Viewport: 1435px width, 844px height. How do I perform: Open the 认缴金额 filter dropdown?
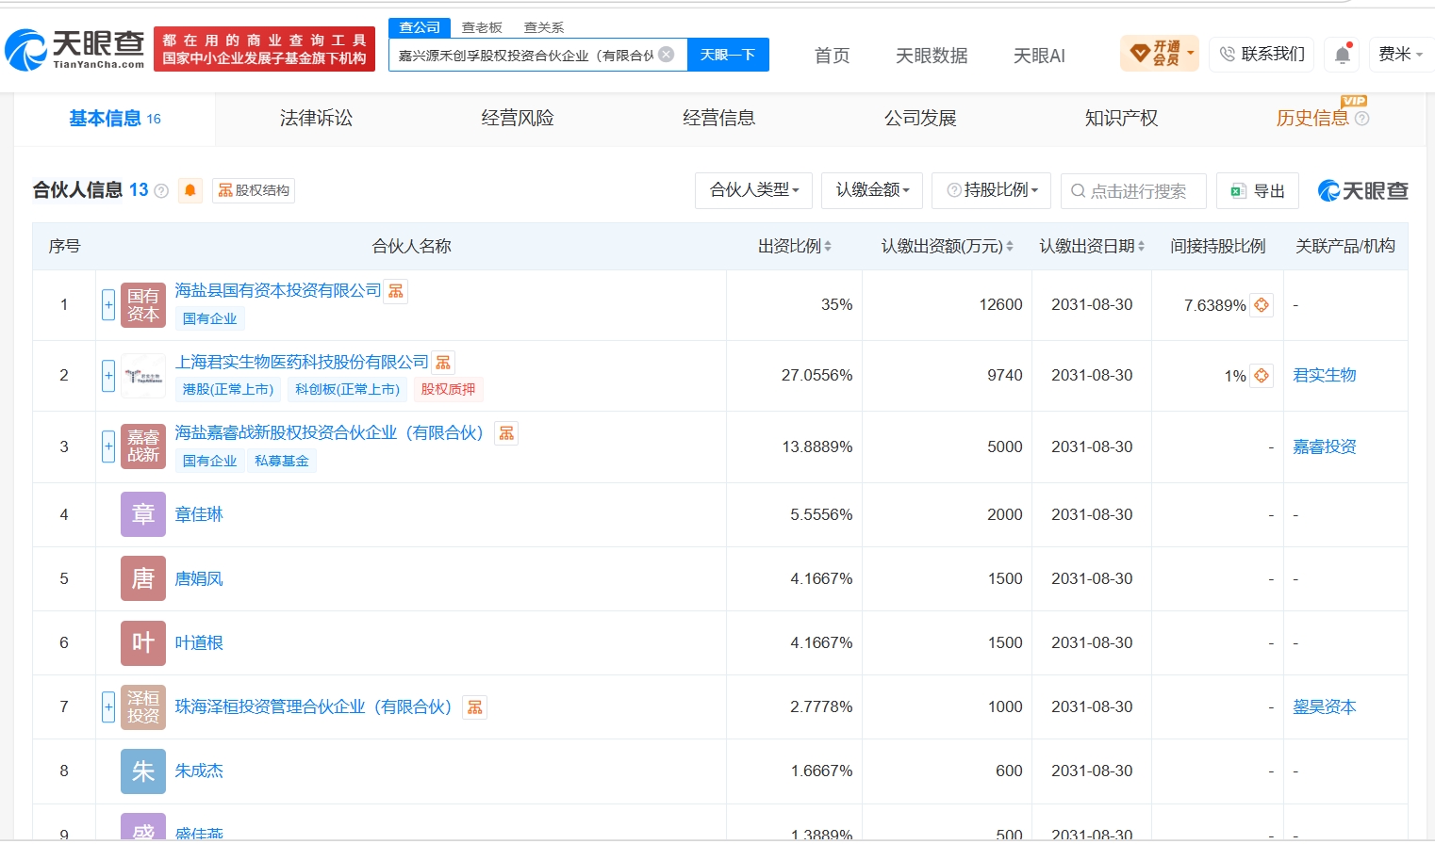pyautogui.click(x=872, y=190)
